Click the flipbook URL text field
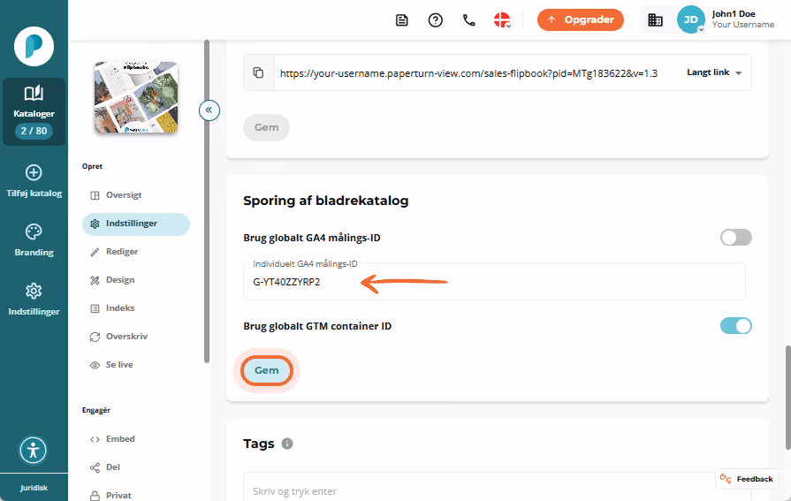Screen dimensions: 791x501 pos(468,73)
